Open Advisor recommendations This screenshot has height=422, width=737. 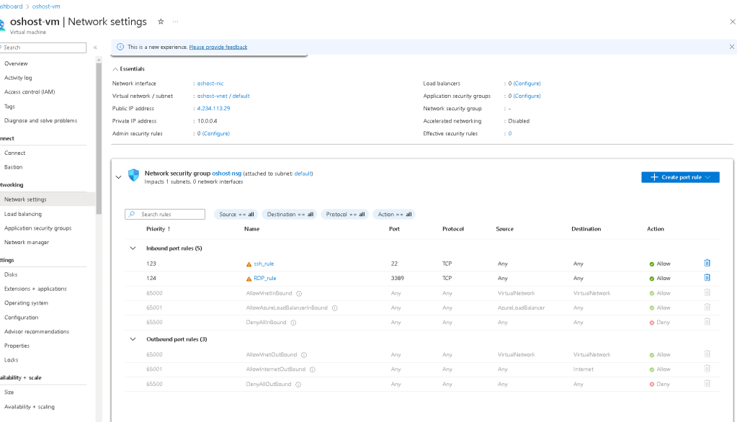pyautogui.click(x=37, y=331)
